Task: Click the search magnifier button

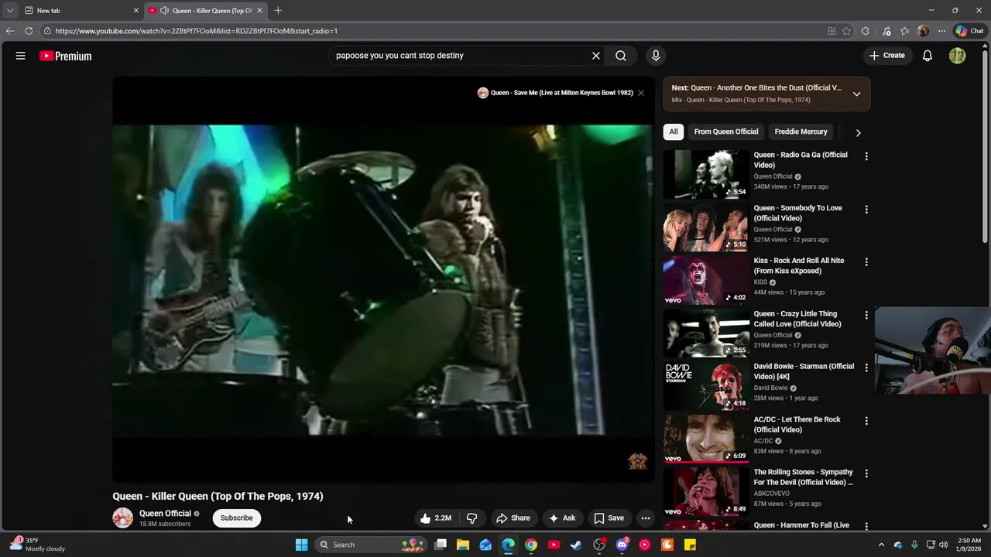Action: pyautogui.click(x=621, y=56)
